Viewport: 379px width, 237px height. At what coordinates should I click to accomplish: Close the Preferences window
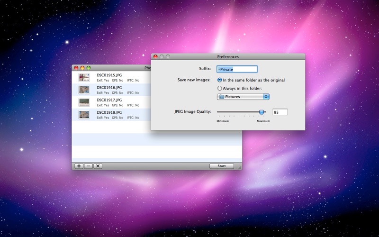point(155,57)
